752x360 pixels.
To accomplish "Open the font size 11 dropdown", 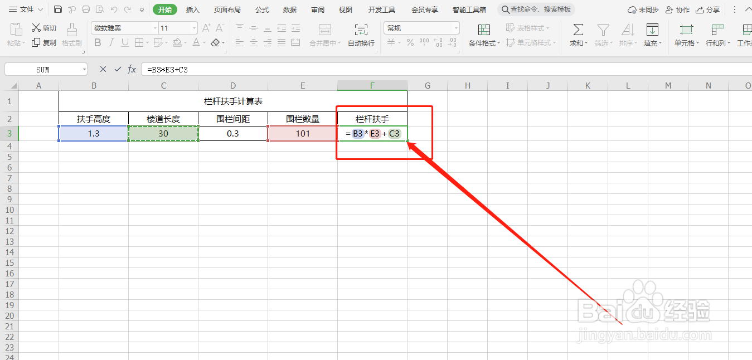I will (194, 28).
